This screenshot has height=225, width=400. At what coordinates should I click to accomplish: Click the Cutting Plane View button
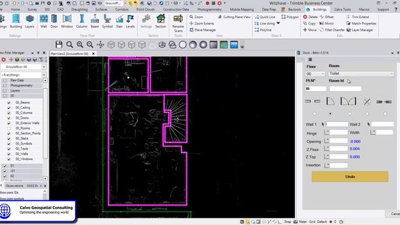pos(234,17)
